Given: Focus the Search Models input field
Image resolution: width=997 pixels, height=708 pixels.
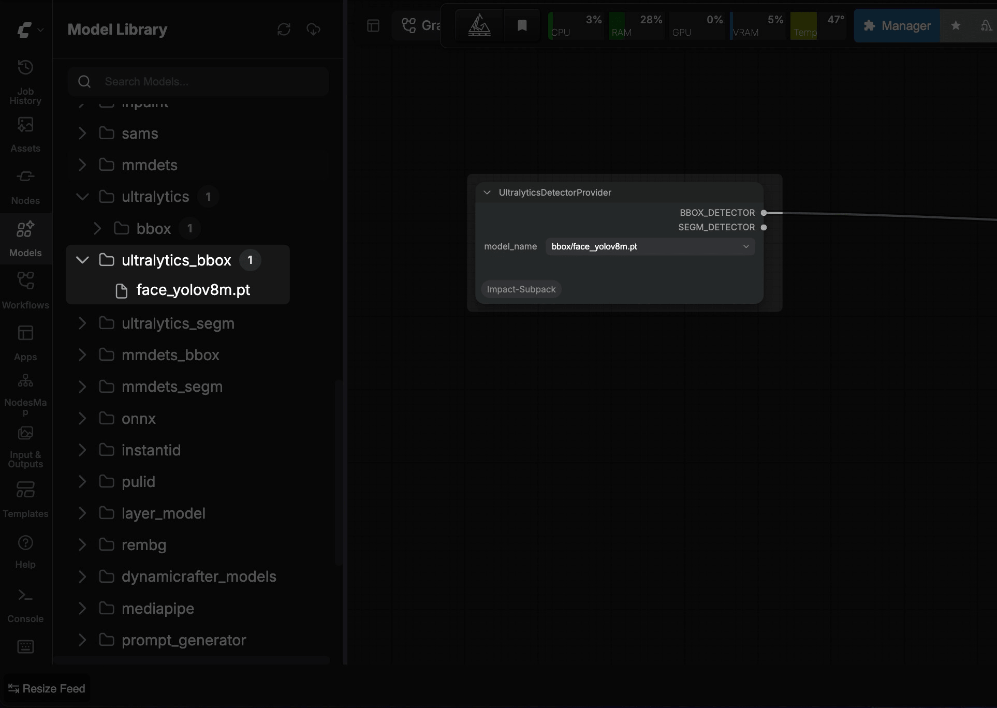Looking at the screenshot, I should point(198,82).
